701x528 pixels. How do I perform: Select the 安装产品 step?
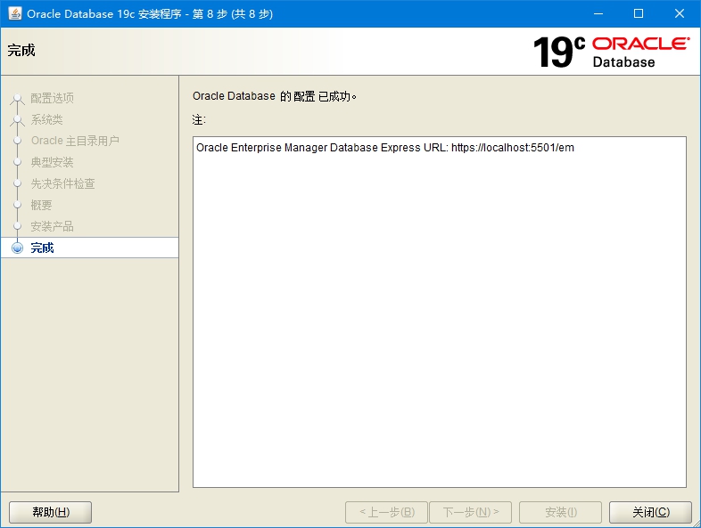coord(53,226)
